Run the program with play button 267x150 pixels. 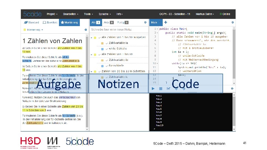point(153,89)
